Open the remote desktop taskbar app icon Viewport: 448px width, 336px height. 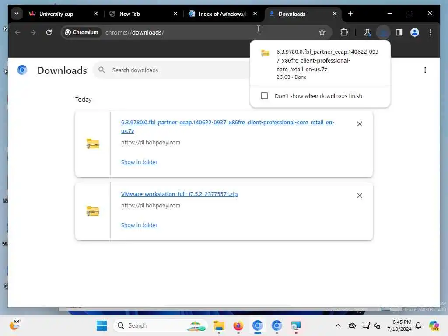(x=296, y=325)
